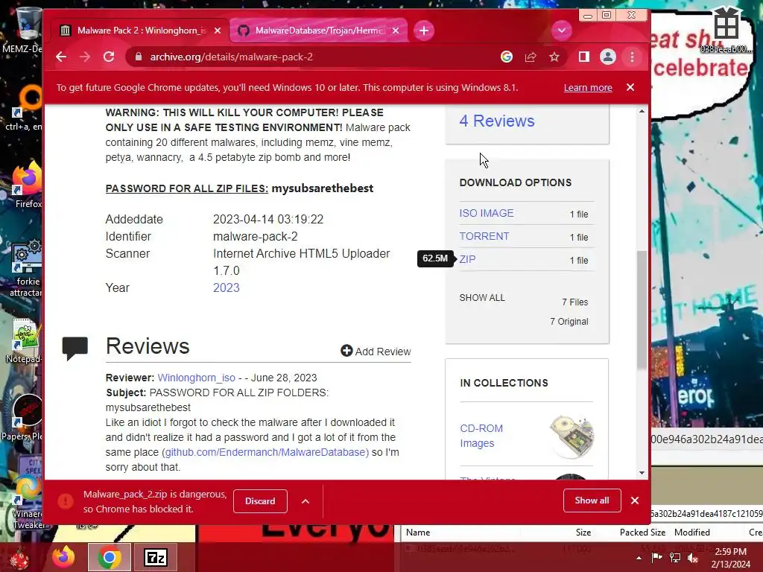Go back using Chrome's back arrow
The width and height of the screenshot is (763, 572).
click(61, 57)
